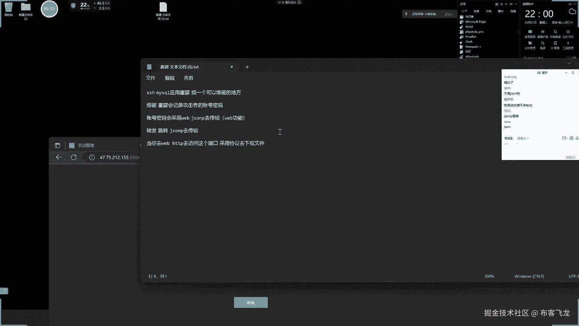
Task: Add a new tab in Notepad
Action: tap(247, 67)
